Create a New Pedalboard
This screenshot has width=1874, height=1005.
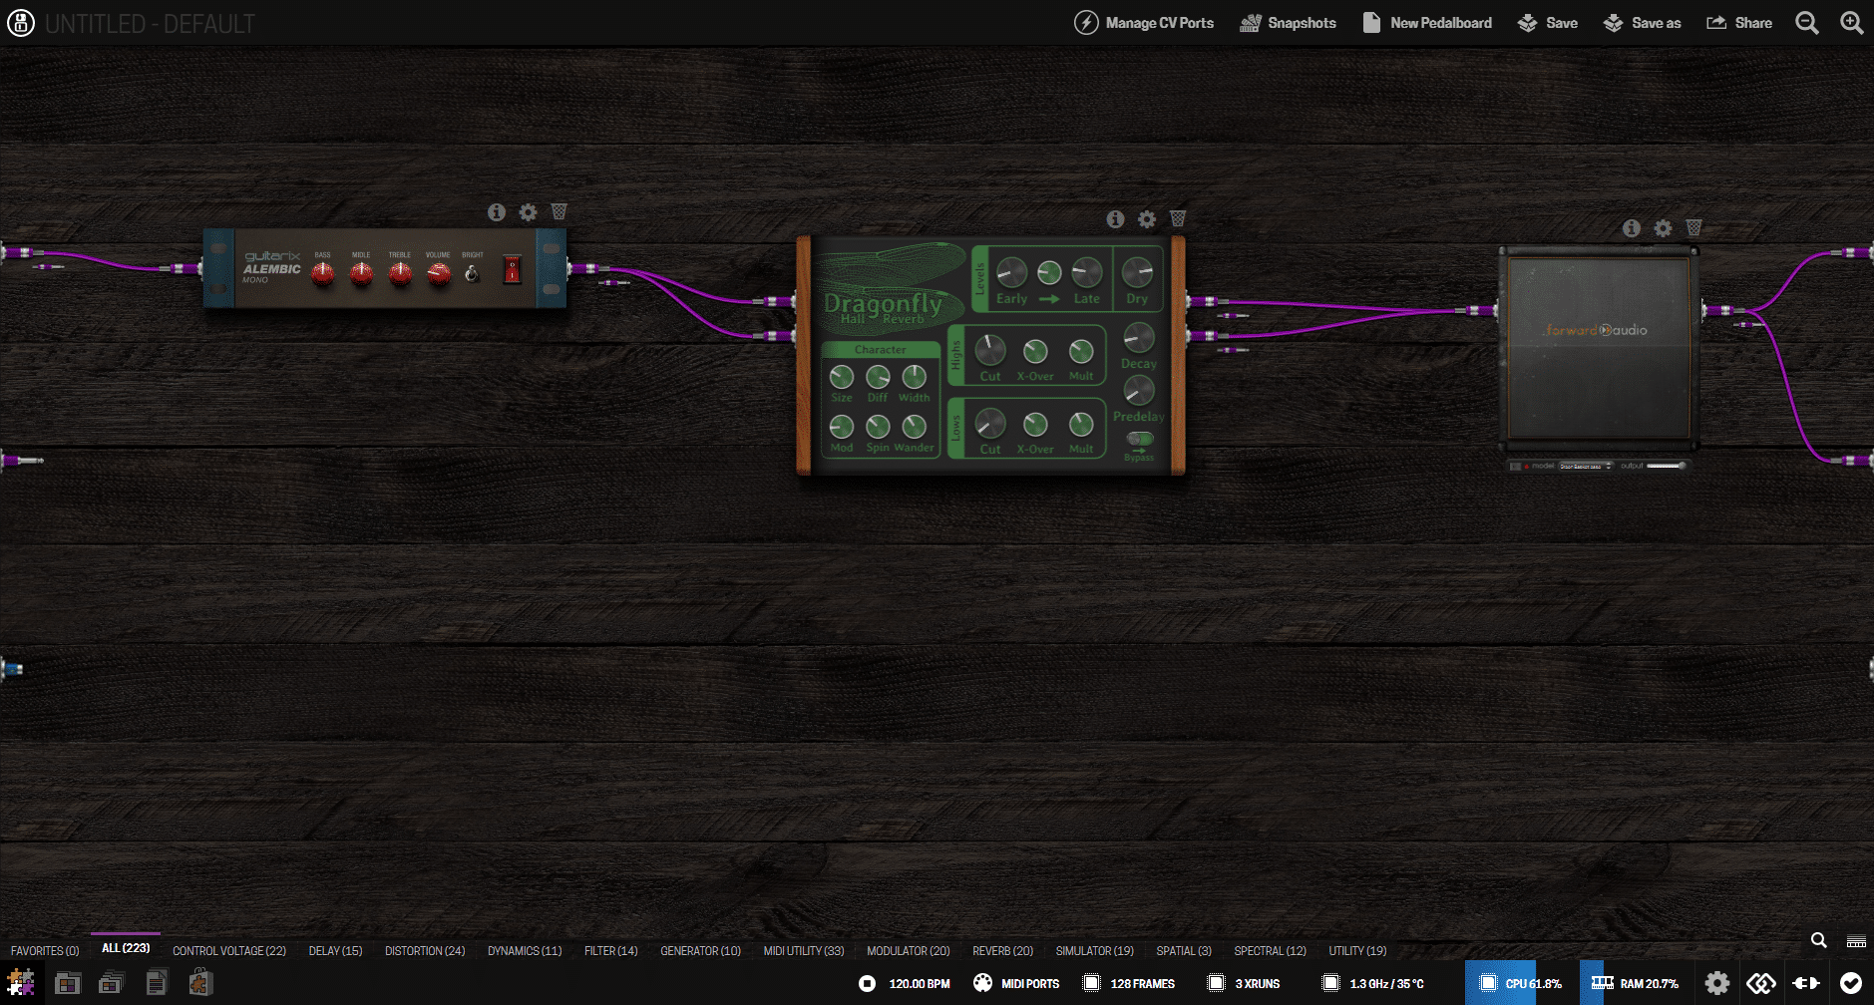(x=1427, y=22)
